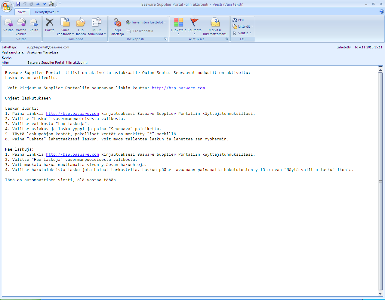Mark unread with Merkitse lukemattomaksi

coord(215,26)
